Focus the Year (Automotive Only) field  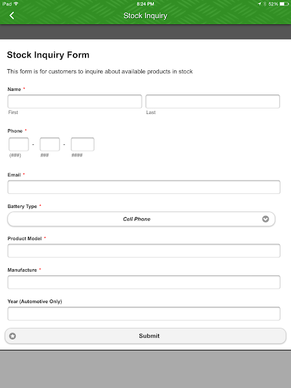144,314
